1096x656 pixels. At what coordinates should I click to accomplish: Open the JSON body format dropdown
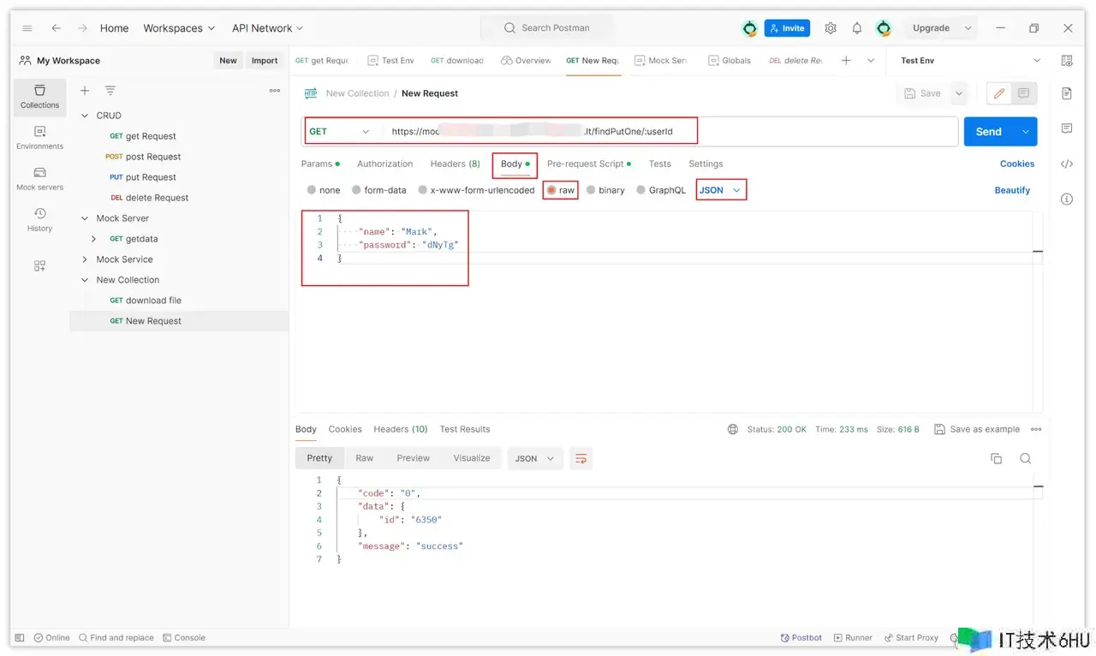point(720,190)
